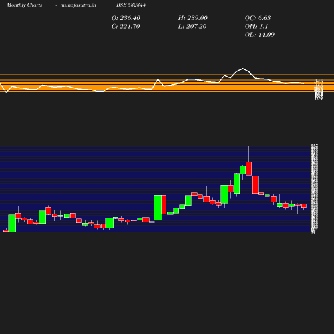Select the high value 'H: 239.00'
Image resolution: width=334 pixels, height=334 pixels.
(x=192, y=18)
